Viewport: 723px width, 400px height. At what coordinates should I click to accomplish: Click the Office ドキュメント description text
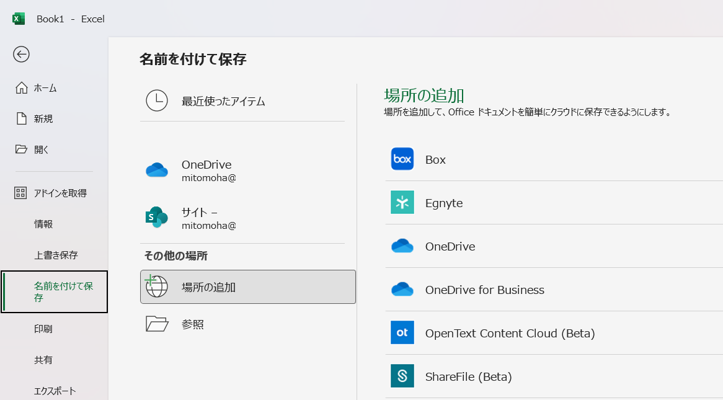tap(528, 112)
